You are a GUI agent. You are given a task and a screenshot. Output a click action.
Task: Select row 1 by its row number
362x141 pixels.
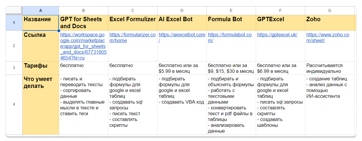14,23
